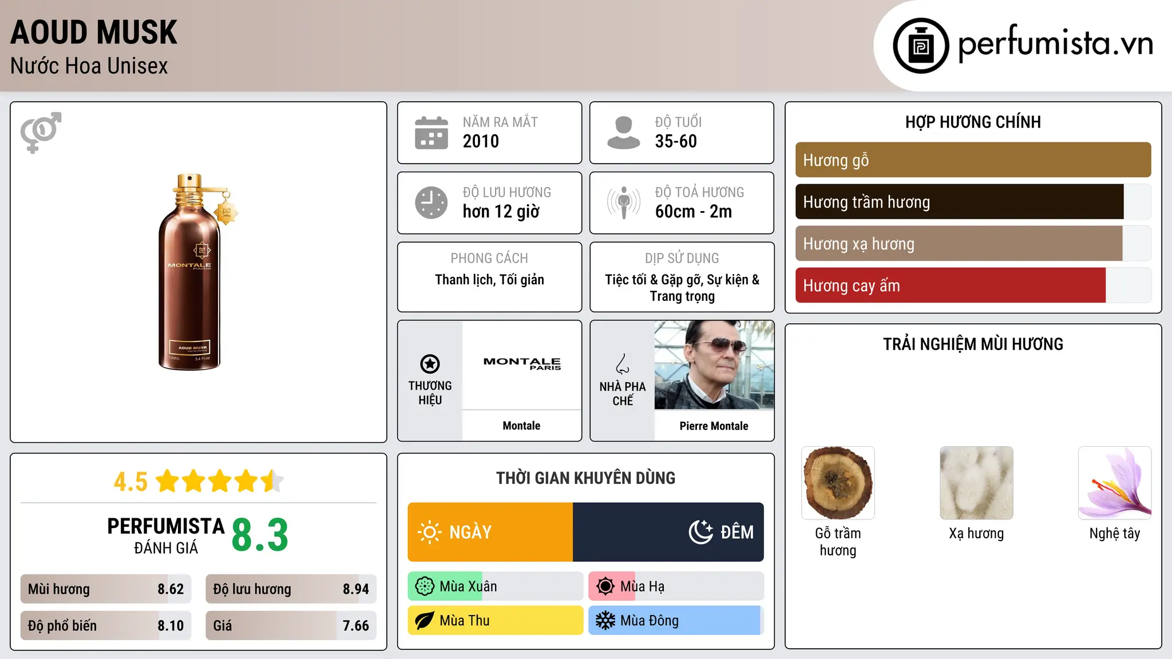Click the Mùa Đông season bar
The image size is (1172, 659).
pos(676,621)
